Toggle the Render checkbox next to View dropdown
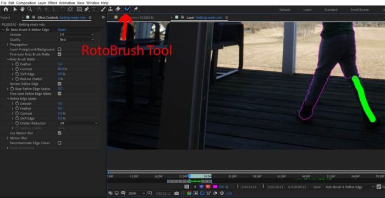Screen dimensions: 385x198 (x=379, y=186)
